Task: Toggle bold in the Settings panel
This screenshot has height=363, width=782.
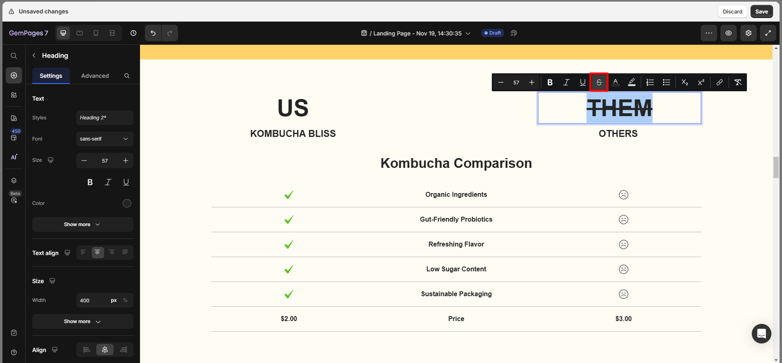Action: (x=90, y=182)
